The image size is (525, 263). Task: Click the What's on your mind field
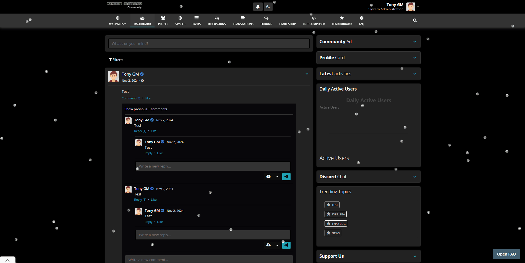pyautogui.click(x=209, y=44)
